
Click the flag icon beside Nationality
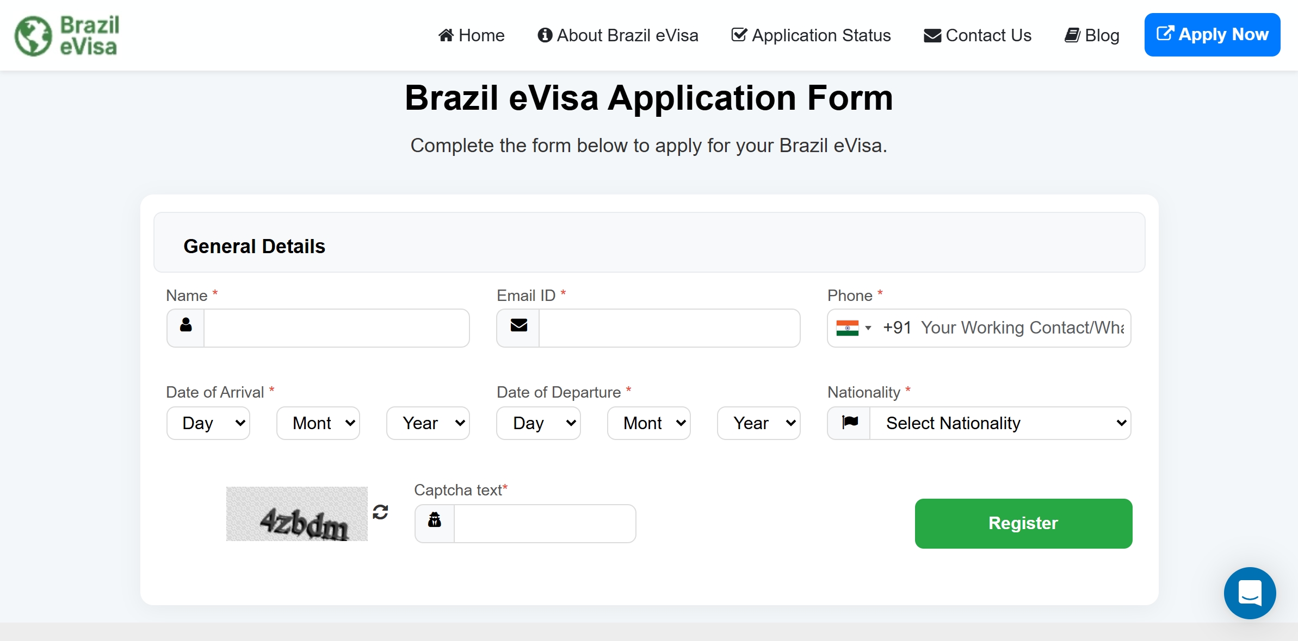850,422
